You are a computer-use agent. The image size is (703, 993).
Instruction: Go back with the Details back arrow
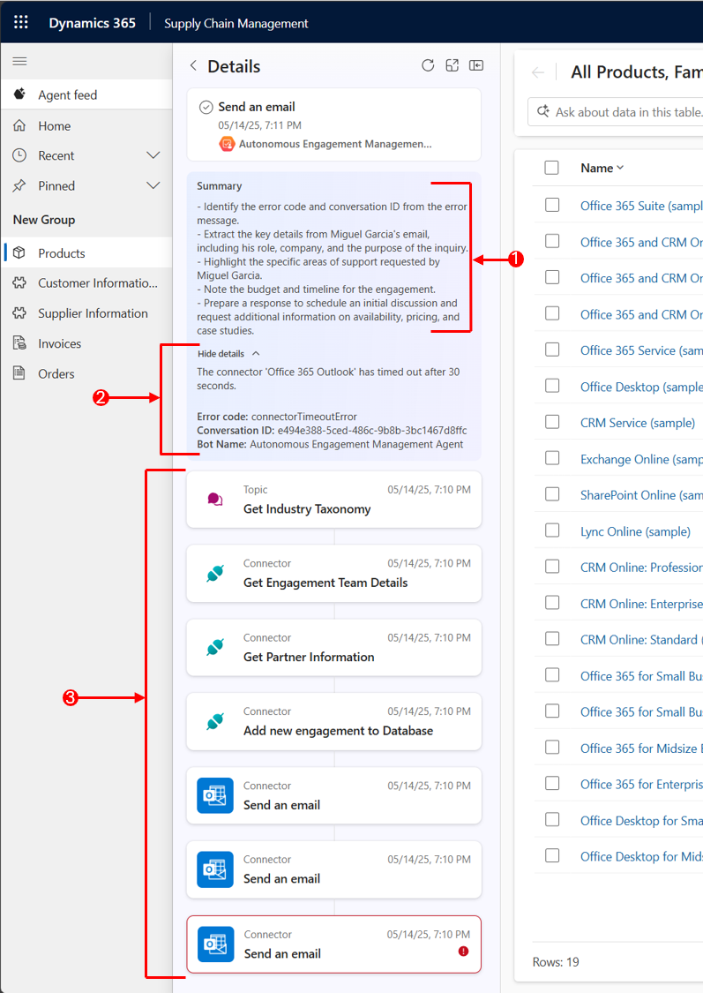coord(194,66)
